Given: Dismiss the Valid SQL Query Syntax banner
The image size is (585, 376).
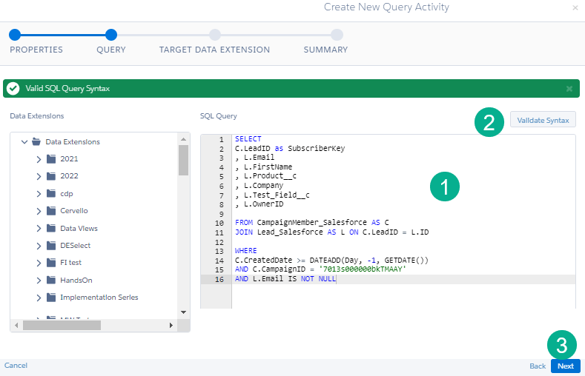Looking at the screenshot, I should [x=569, y=89].
